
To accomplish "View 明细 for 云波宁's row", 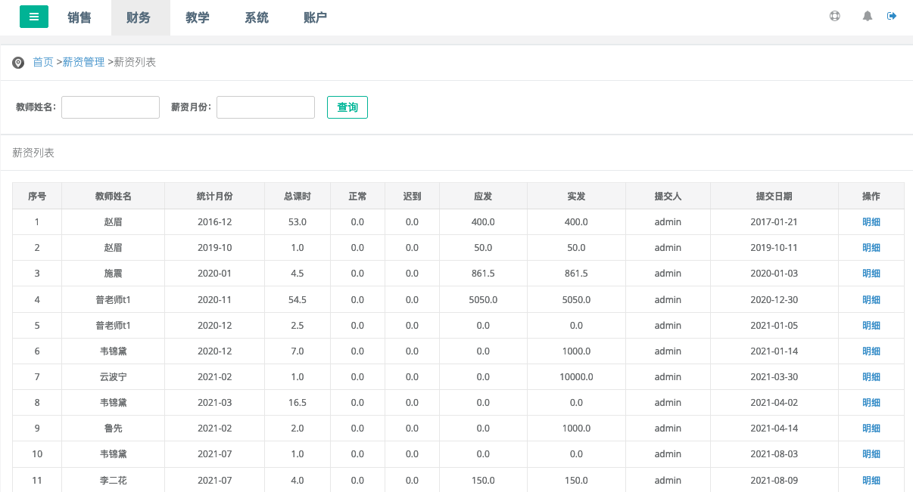I will [871, 376].
